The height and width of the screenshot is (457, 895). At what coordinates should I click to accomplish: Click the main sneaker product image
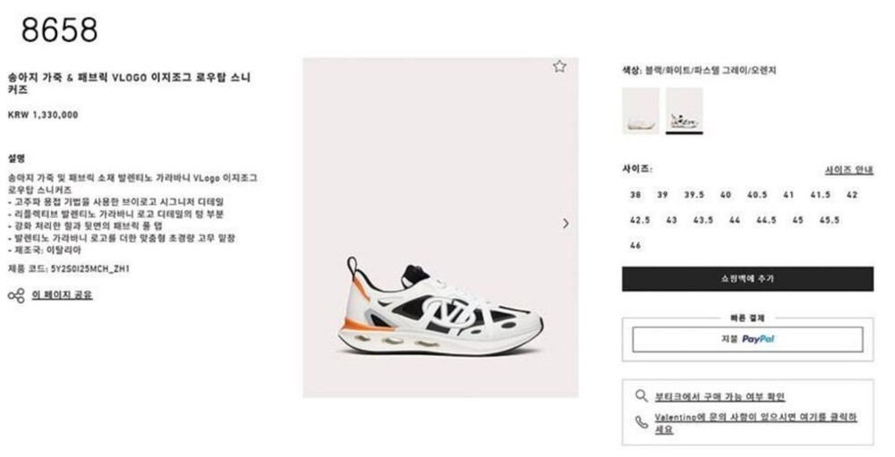[440, 227]
